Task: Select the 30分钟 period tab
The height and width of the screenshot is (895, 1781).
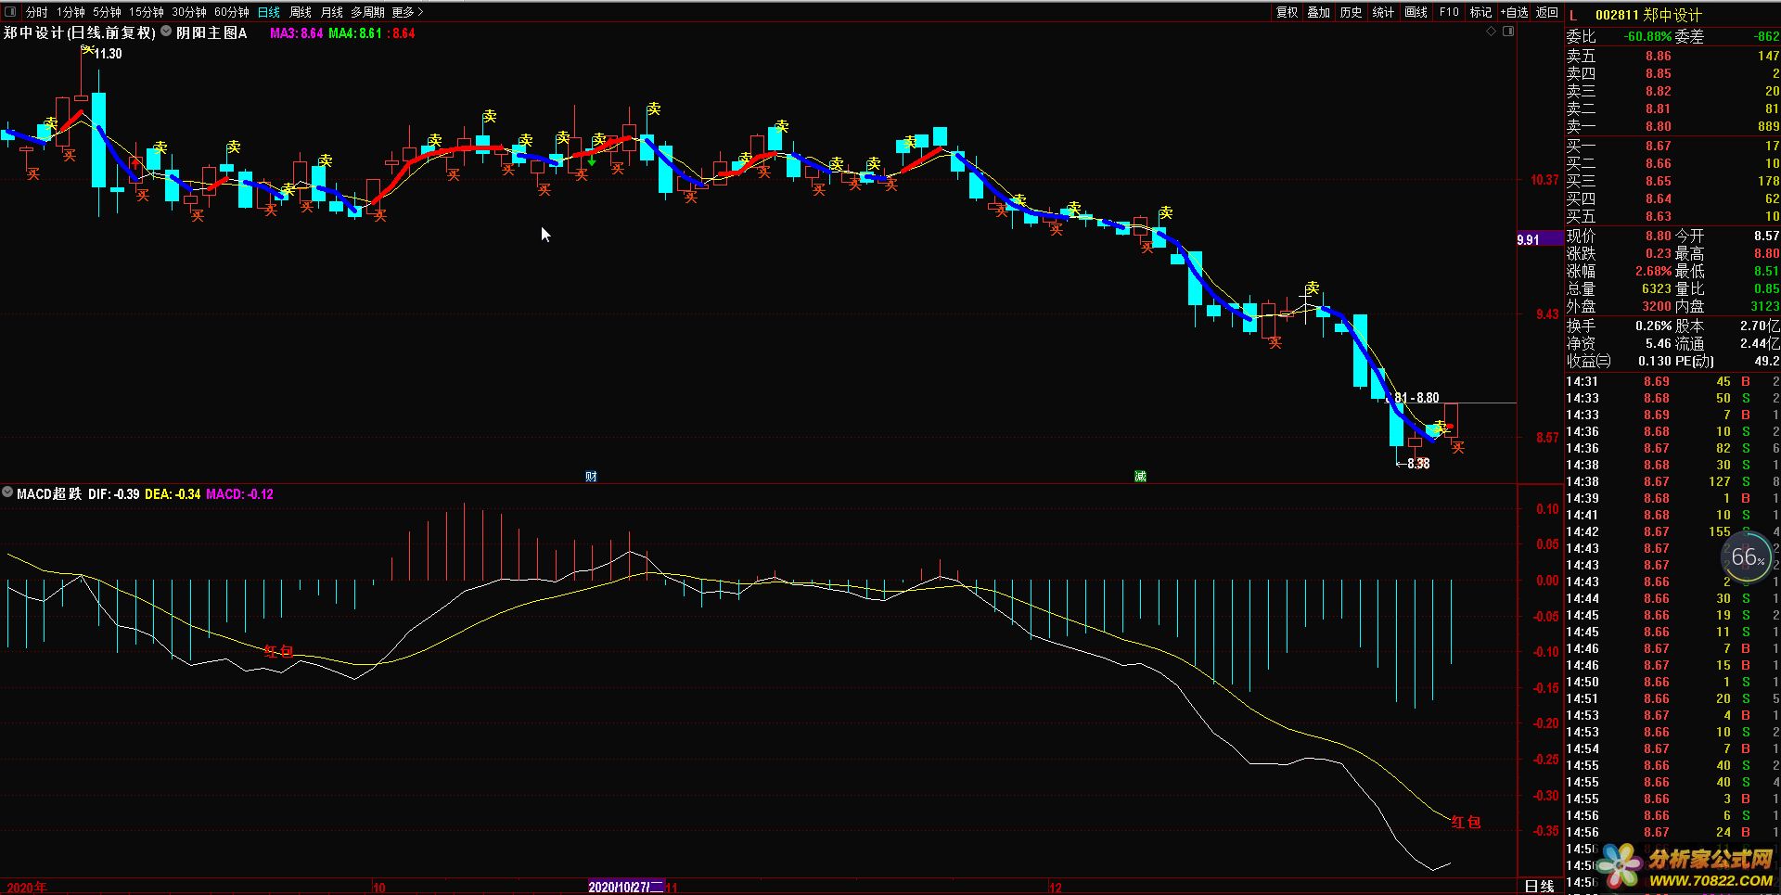Action: [189, 12]
